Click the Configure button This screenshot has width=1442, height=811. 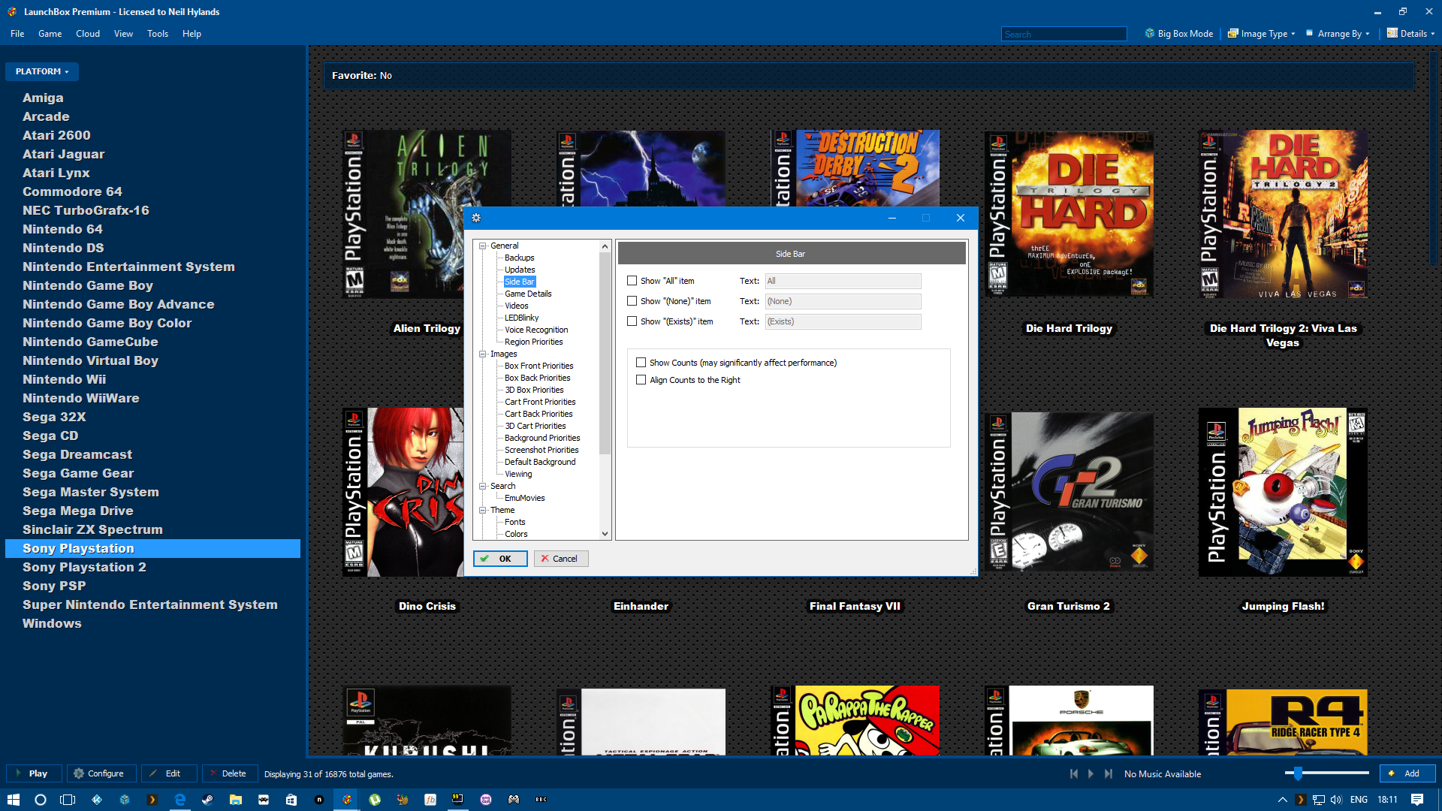[101, 773]
